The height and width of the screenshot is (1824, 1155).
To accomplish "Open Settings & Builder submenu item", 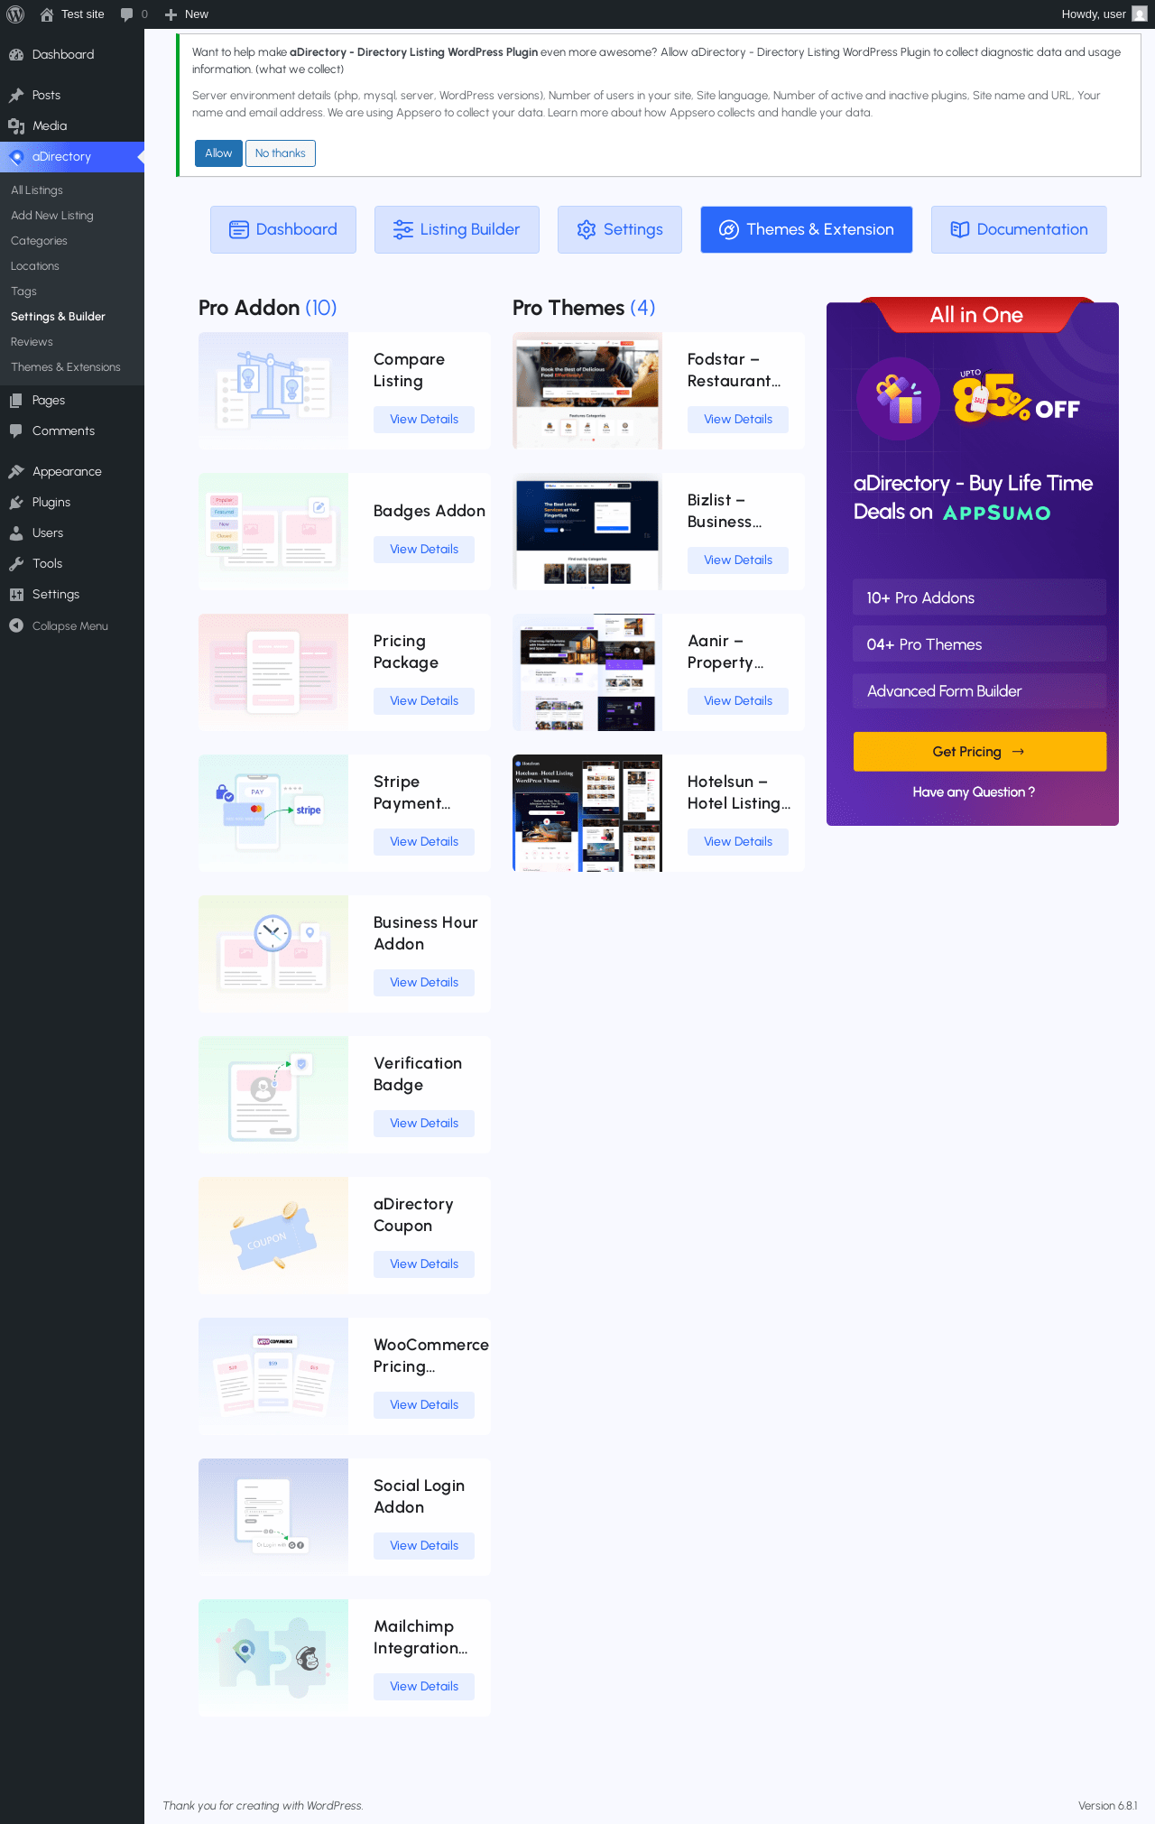I will click(x=58, y=317).
